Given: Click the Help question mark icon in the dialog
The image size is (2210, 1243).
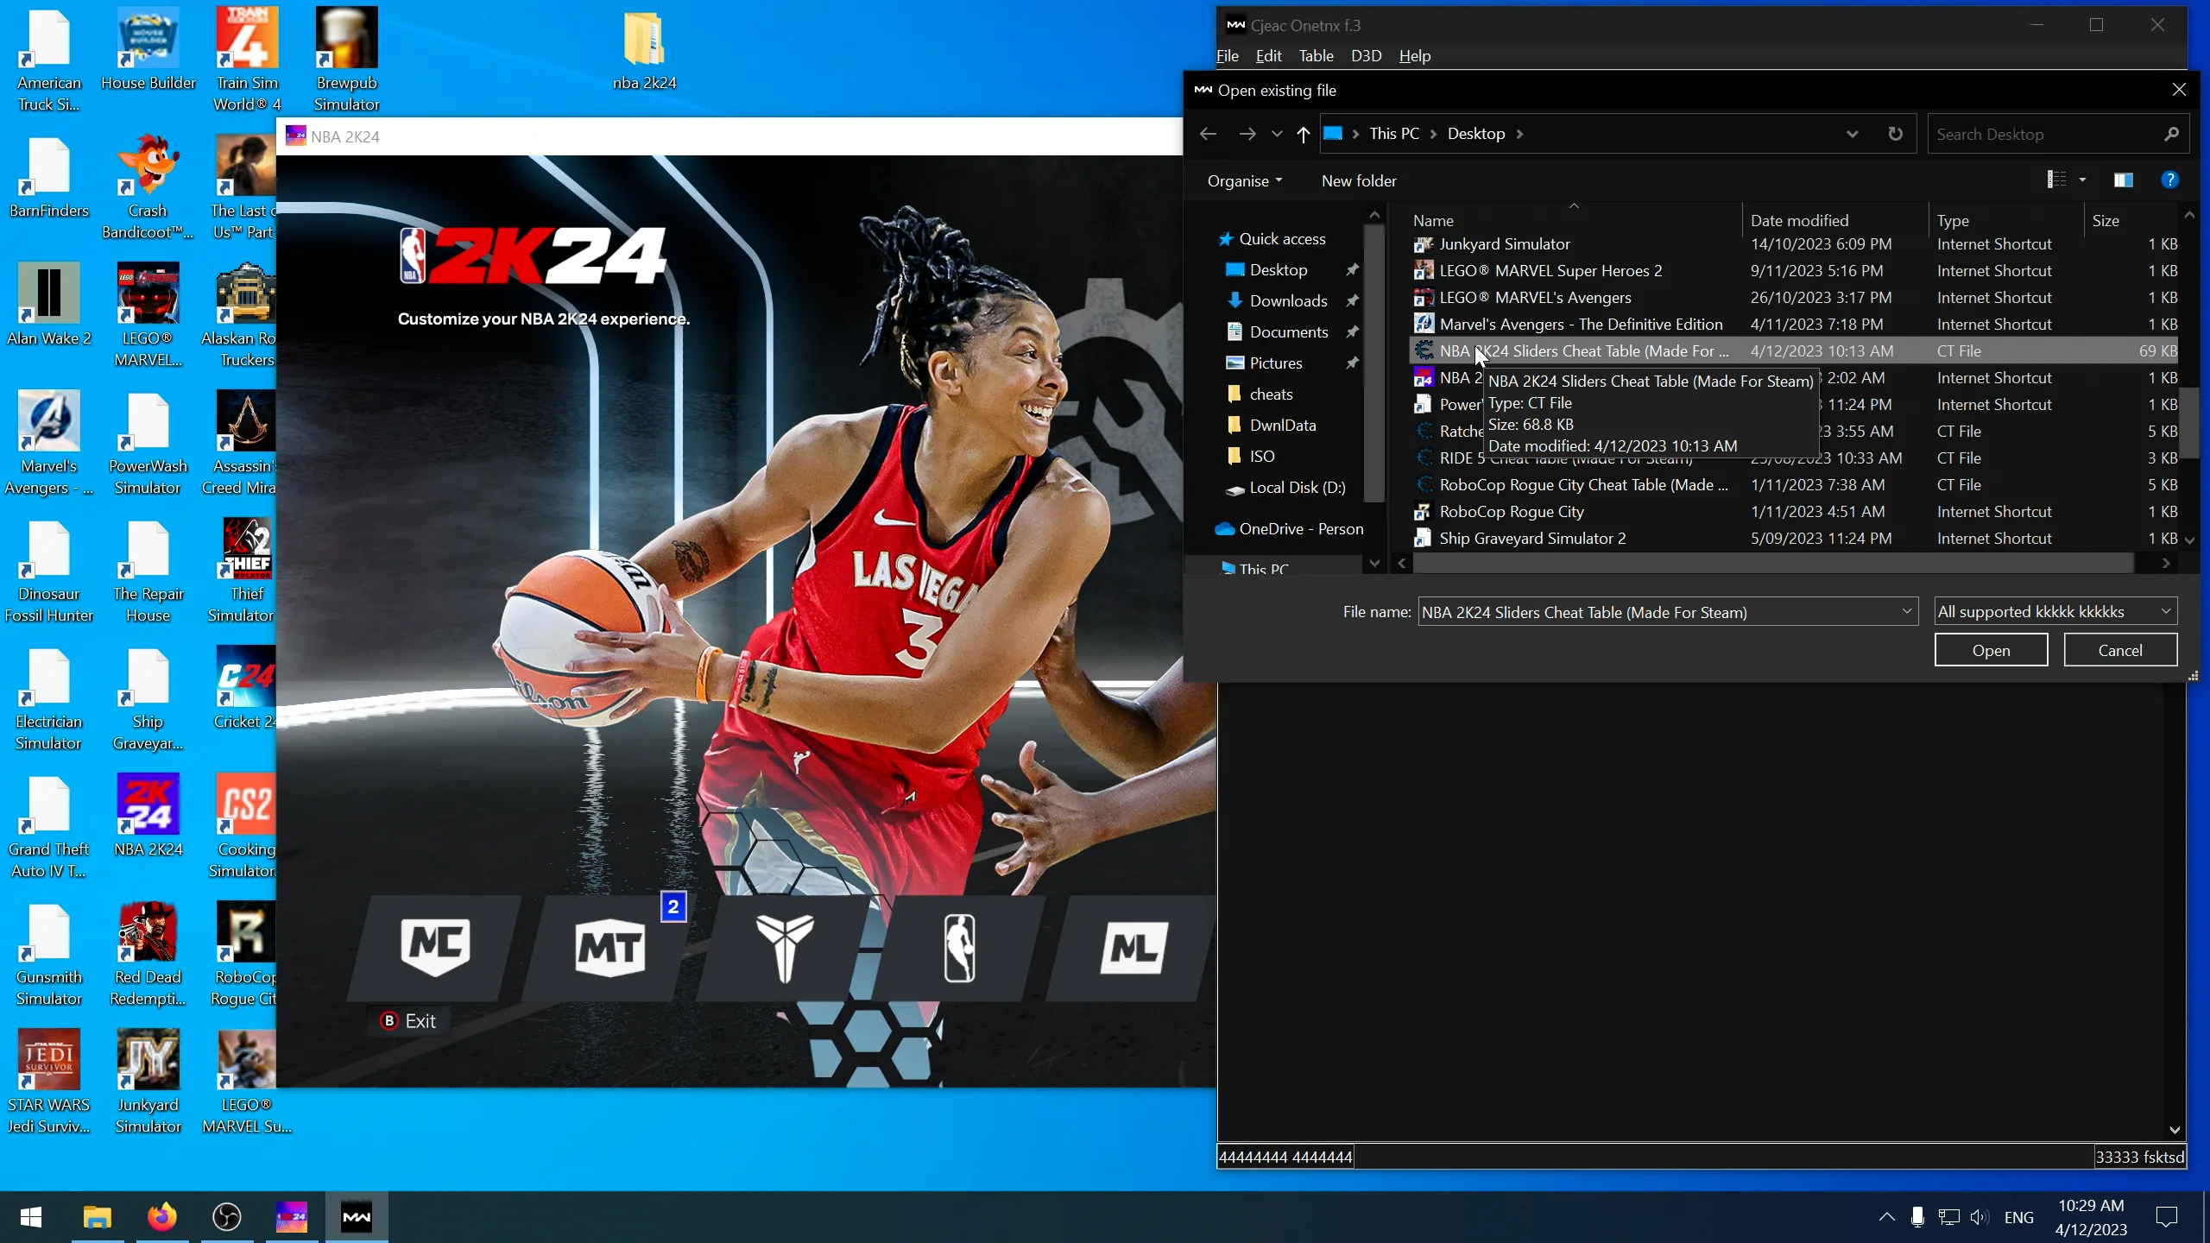Looking at the screenshot, I should [2169, 180].
